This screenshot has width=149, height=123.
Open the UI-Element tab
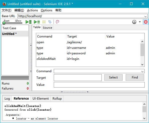[40, 99]
